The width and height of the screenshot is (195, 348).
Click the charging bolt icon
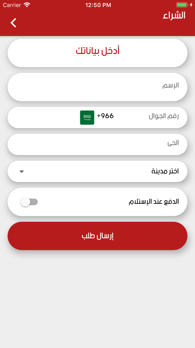pos(192,4)
